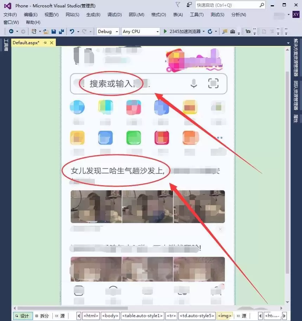Image resolution: width=302 pixels, height=321 pixels.
Task: Start debugging with the green run arrow
Action: (x=165, y=32)
